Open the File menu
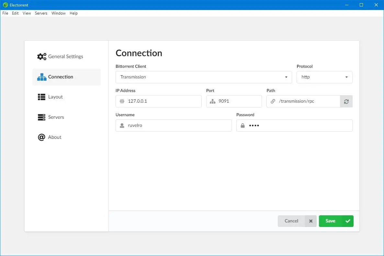 [5, 13]
